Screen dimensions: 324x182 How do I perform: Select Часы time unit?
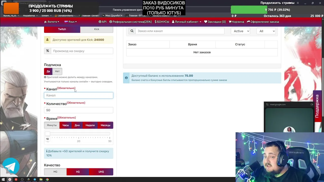pos(66,125)
